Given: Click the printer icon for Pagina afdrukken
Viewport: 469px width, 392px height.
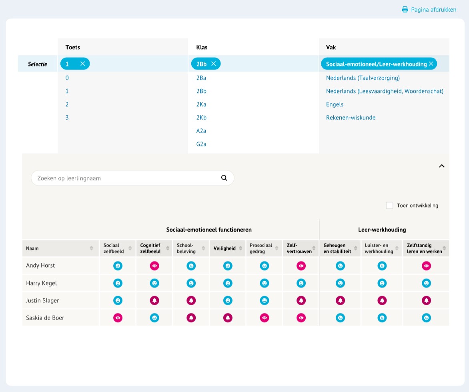Looking at the screenshot, I should click(x=405, y=10).
